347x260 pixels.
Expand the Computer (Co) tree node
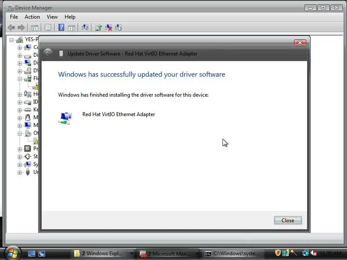[20, 48]
